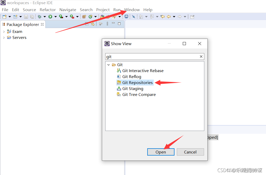The height and width of the screenshot is (175, 266).
Task: Toggle Link with Editor in Package Explorer
Action: [x=93, y=24]
